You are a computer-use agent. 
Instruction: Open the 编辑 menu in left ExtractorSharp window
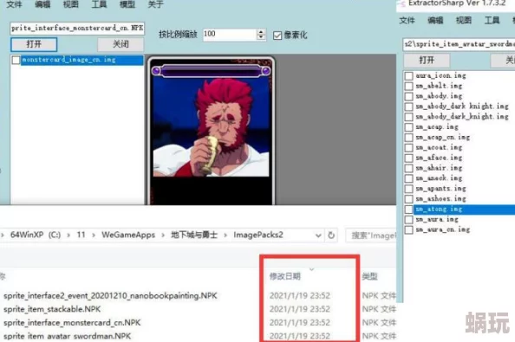point(42,4)
